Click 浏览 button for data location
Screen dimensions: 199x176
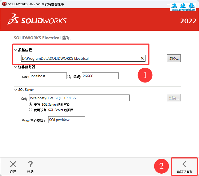(174, 58)
